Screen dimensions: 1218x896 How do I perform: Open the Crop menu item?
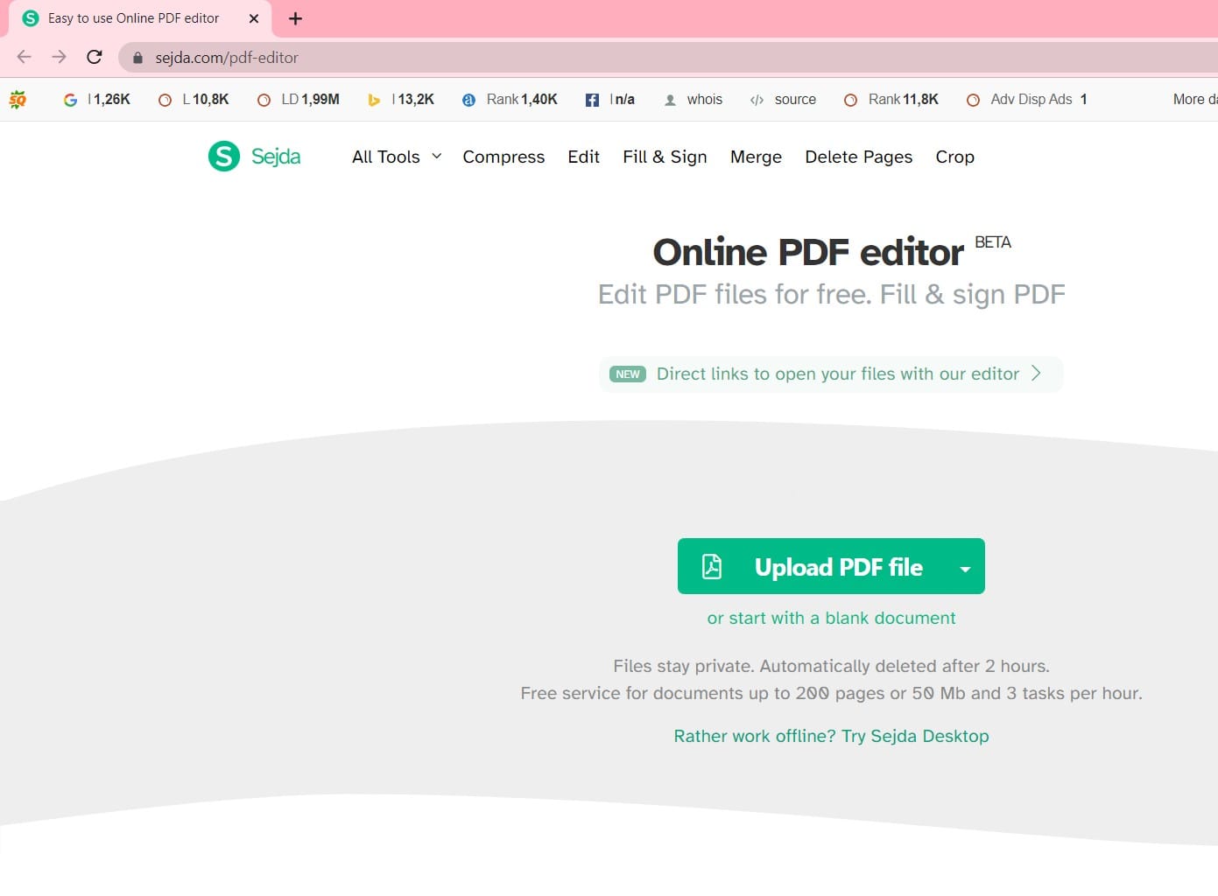[954, 157]
